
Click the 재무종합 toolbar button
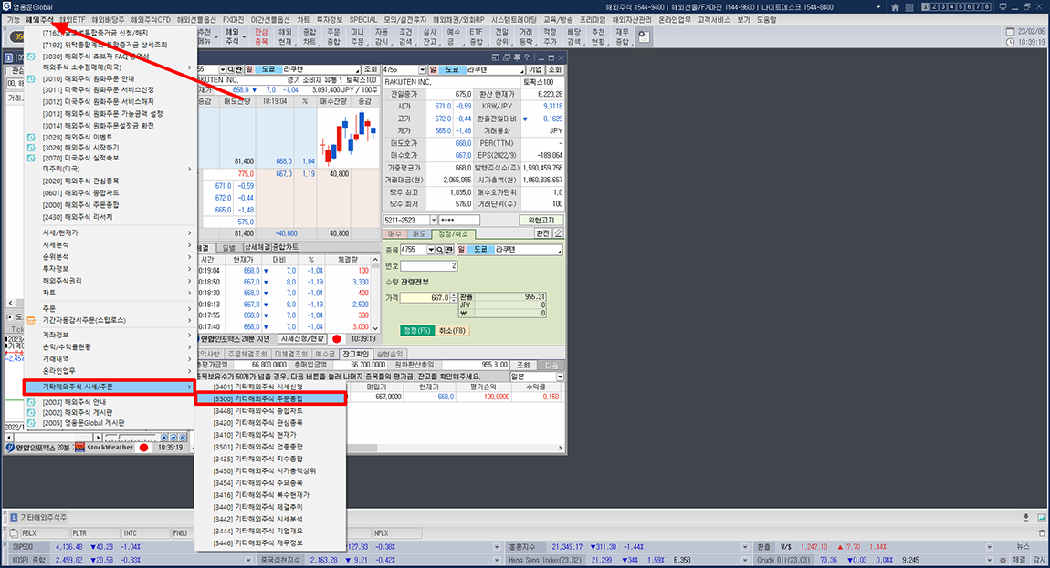tap(622, 36)
